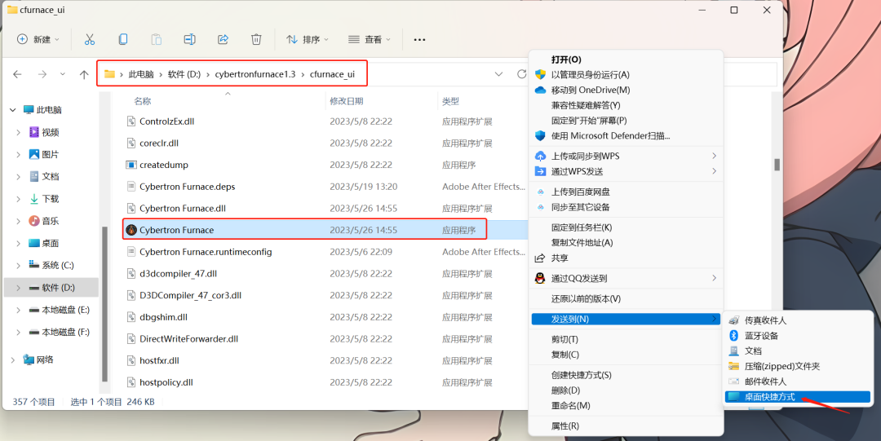This screenshot has height=441, width=881.
Task: Click the navigation pane scrollbar thumb
Action: 104,304
